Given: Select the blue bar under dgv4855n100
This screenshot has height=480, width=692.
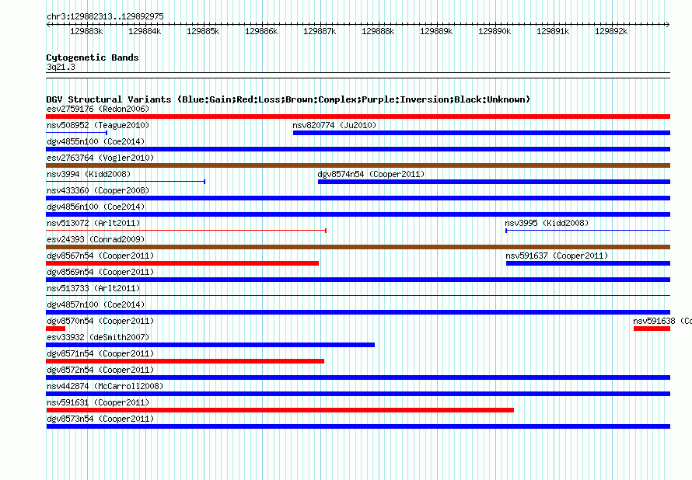Looking at the screenshot, I should click(358, 149).
